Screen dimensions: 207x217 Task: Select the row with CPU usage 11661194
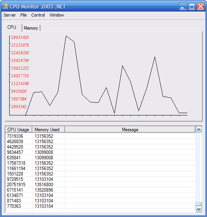[100, 169]
